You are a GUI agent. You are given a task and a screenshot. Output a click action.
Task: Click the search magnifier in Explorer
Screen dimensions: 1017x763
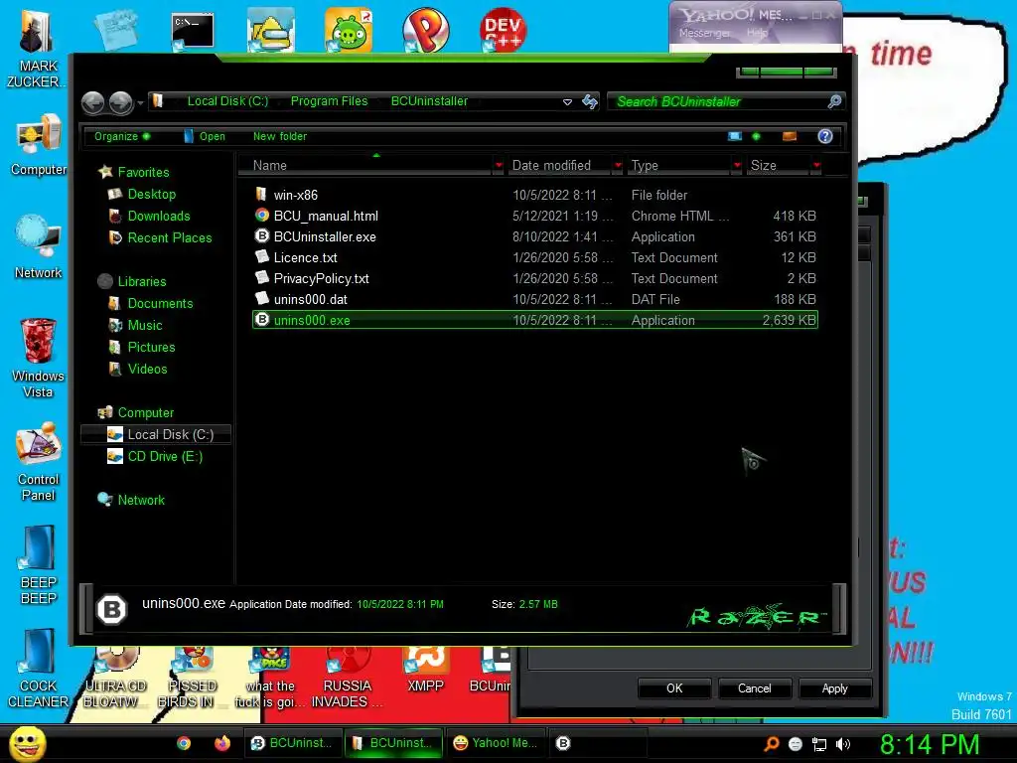point(834,101)
